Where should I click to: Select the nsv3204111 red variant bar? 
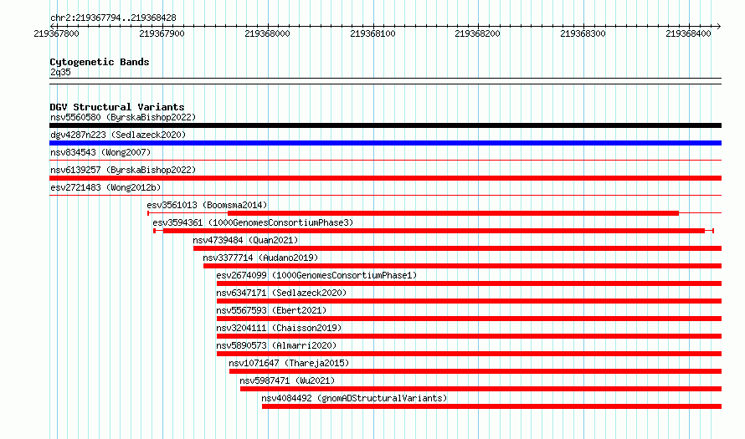pos(469,336)
